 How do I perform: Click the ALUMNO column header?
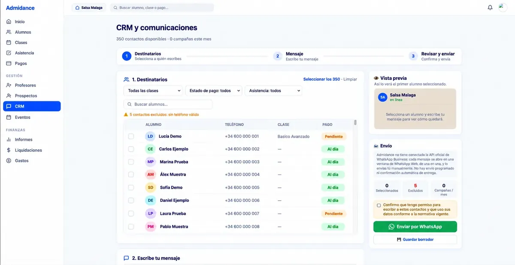[x=153, y=125]
